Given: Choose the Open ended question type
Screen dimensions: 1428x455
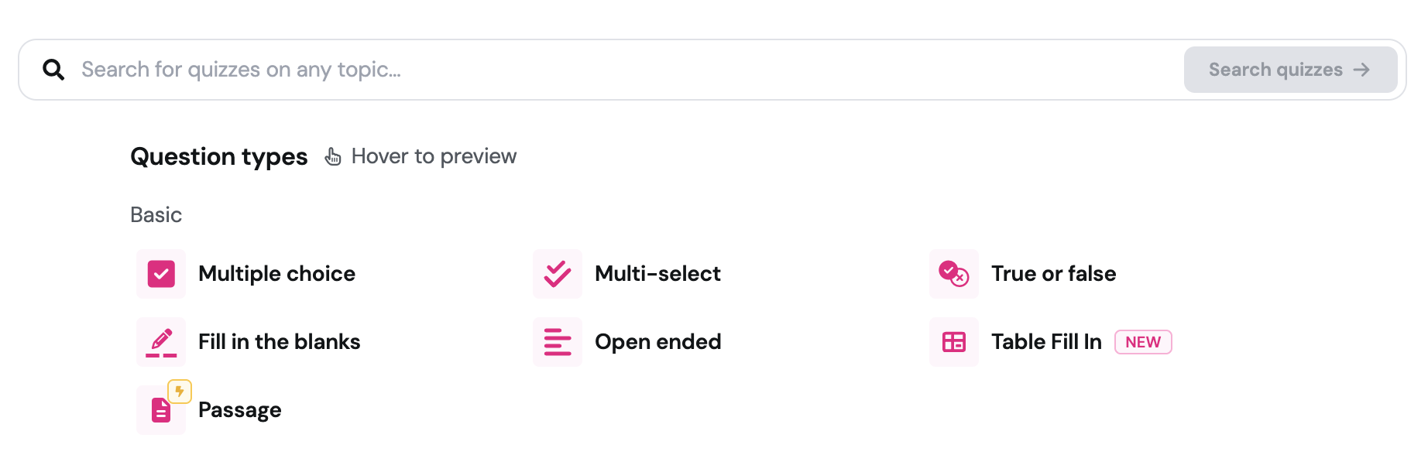Looking at the screenshot, I should point(658,342).
